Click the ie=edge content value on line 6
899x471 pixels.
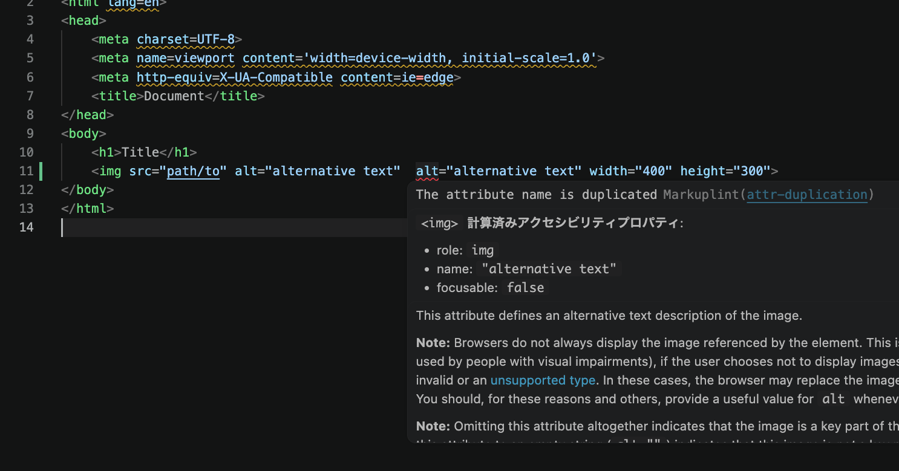pyautogui.click(x=431, y=77)
